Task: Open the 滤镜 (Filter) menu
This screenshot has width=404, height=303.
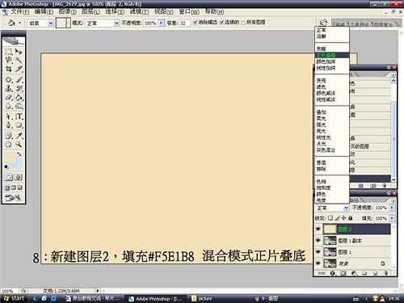Action: [x=139, y=12]
